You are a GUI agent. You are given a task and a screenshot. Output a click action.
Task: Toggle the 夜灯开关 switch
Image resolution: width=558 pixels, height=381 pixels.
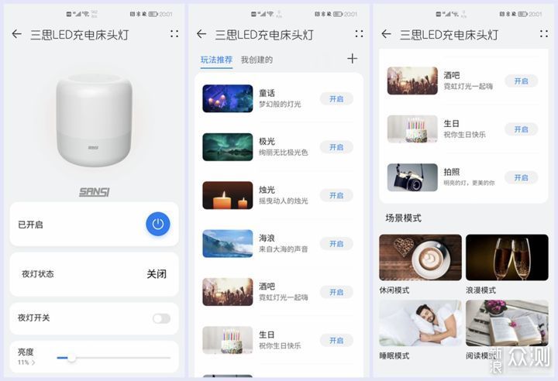pyautogui.click(x=161, y=318)
